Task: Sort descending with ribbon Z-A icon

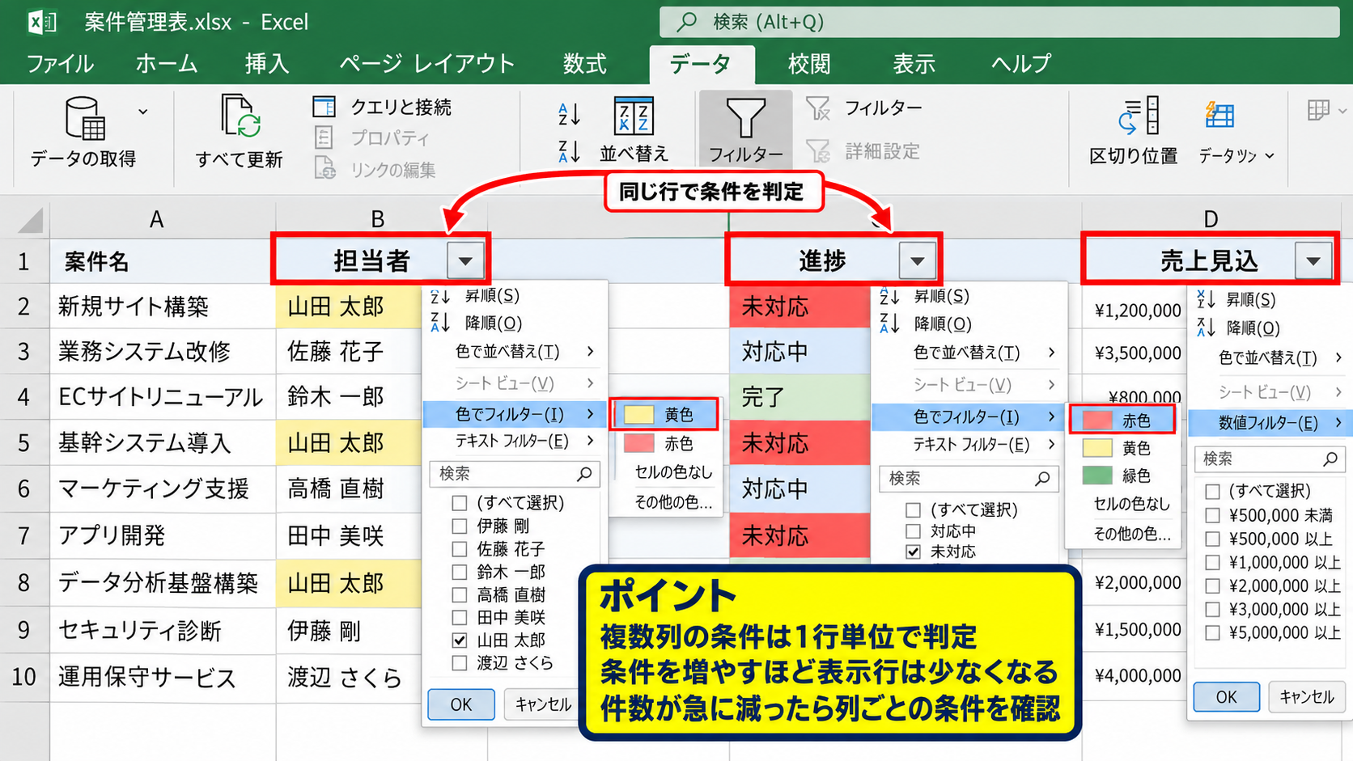Action: coord(569,150)
